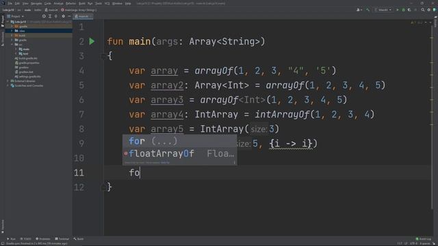Expand Scratches and Consoles node
The image size is (438, 246).
coord(8,85)
